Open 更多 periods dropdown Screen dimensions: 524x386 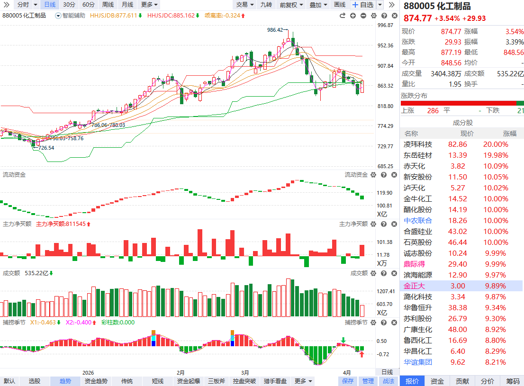(x=149, y=5)
